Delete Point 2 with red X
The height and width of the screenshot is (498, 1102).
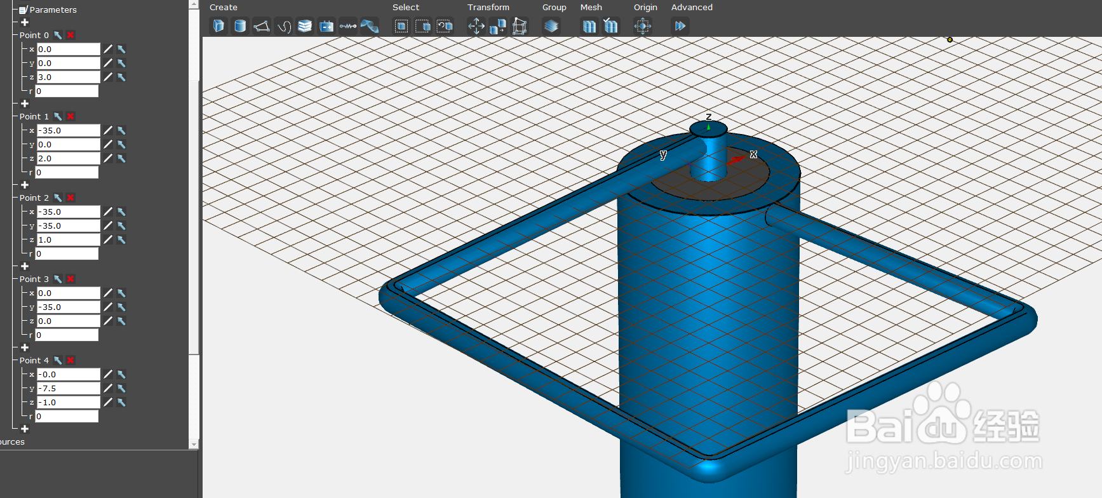[71, 198]
